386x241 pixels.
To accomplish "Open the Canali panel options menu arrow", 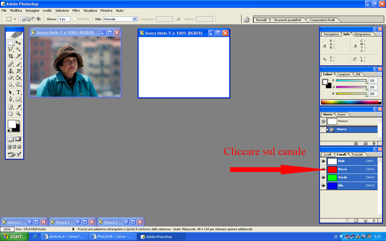I will point(380,154).
